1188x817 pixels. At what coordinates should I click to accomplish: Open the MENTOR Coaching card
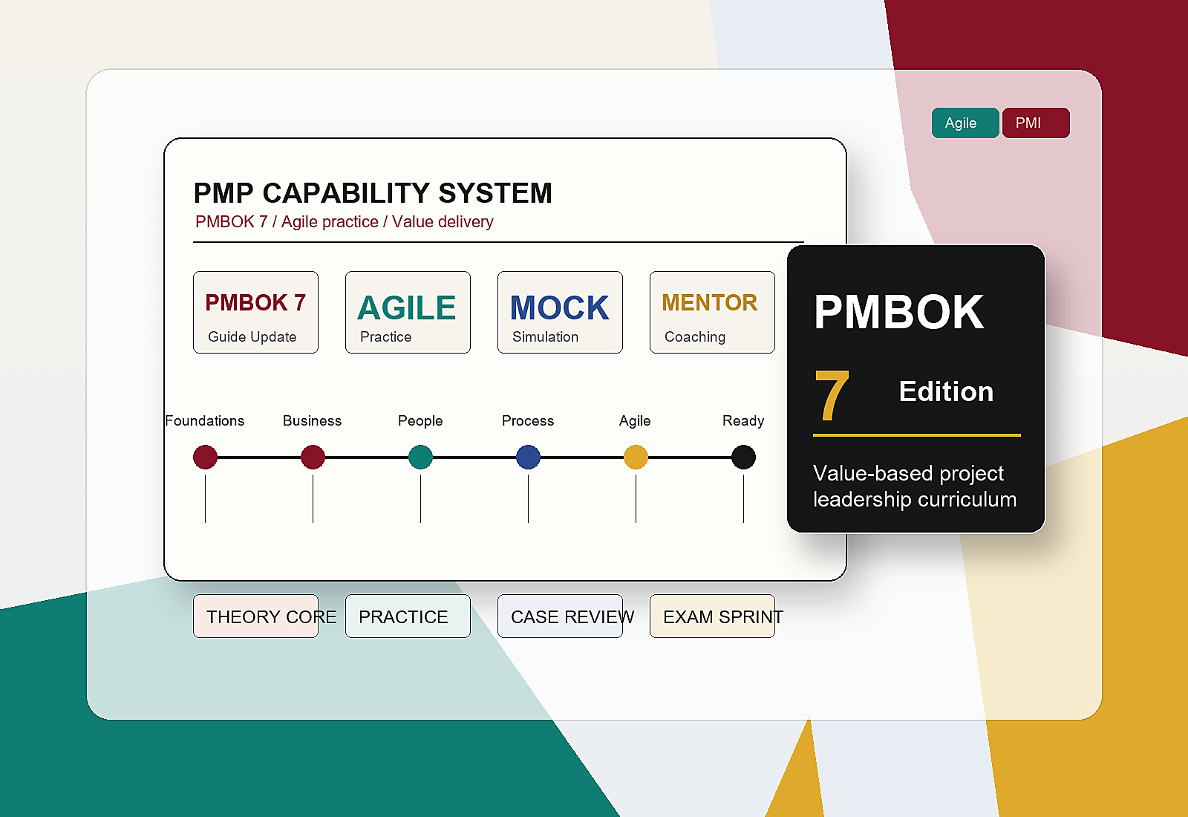(712, 312)
